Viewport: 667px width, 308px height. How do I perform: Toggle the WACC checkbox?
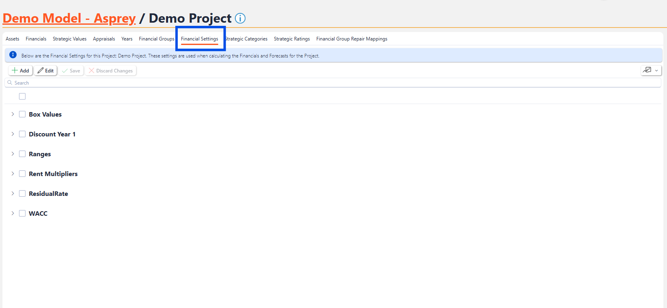tap(22, 214)
